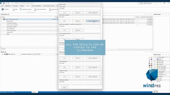Expand the Site visit layer folder
The width and height of the screenshot is (170, 95).
pos(155,61)
